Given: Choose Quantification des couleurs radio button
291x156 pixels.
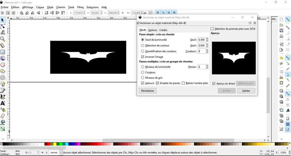Looking at the screenshot, I should [143, 51].
